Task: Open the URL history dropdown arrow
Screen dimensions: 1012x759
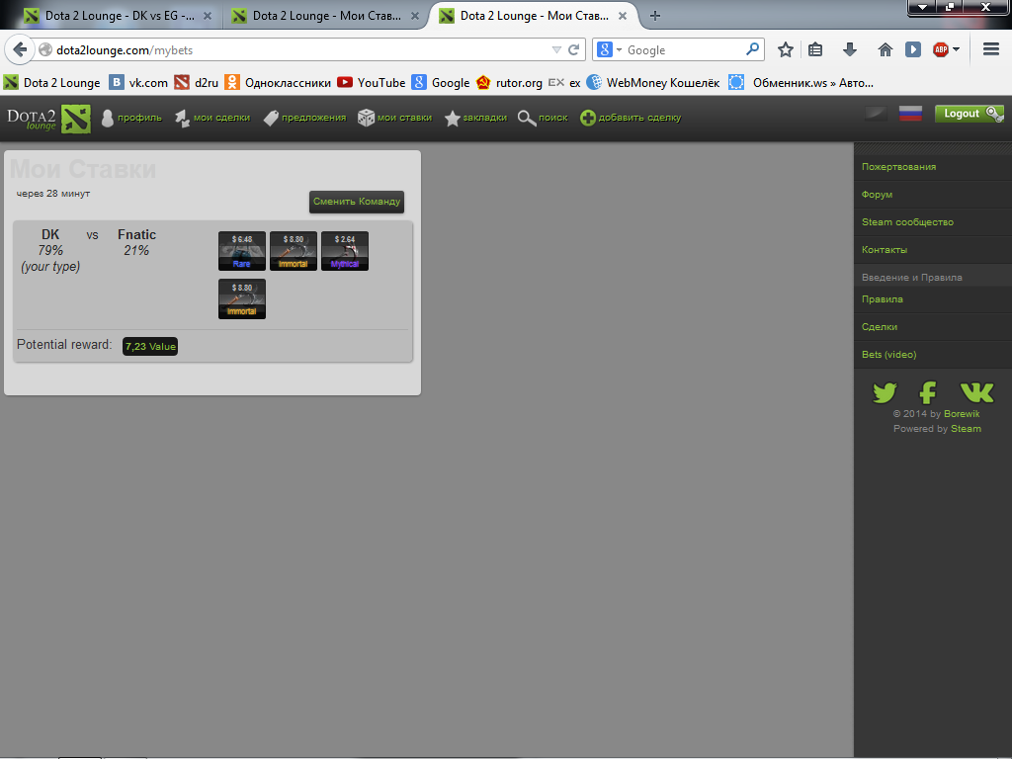Action: click(556, 49)
